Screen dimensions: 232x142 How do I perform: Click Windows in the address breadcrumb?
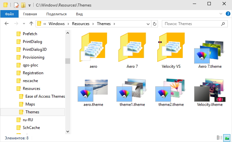(x=56, y=24)
